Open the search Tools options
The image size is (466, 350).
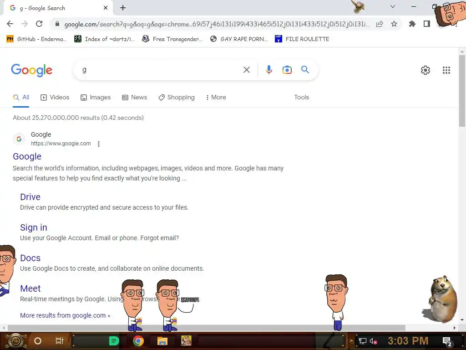point(301,98)
